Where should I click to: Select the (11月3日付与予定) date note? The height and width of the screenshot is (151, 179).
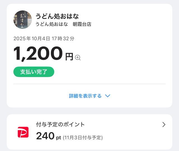click(83, 138)
